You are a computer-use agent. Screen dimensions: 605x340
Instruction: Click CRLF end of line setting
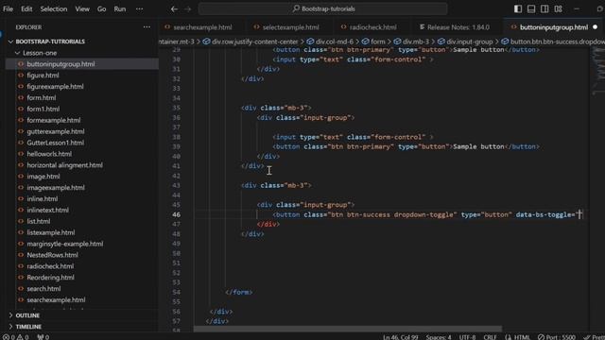pos(490,337)
